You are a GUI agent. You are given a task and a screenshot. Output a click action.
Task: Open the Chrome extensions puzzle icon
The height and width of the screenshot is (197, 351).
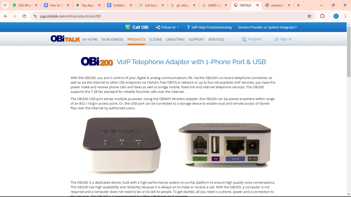click(322, 16)
